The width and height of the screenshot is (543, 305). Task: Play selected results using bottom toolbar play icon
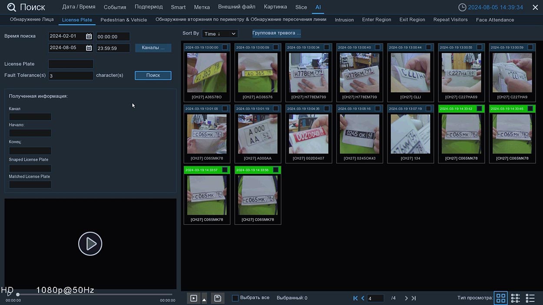tap(194, 298)
